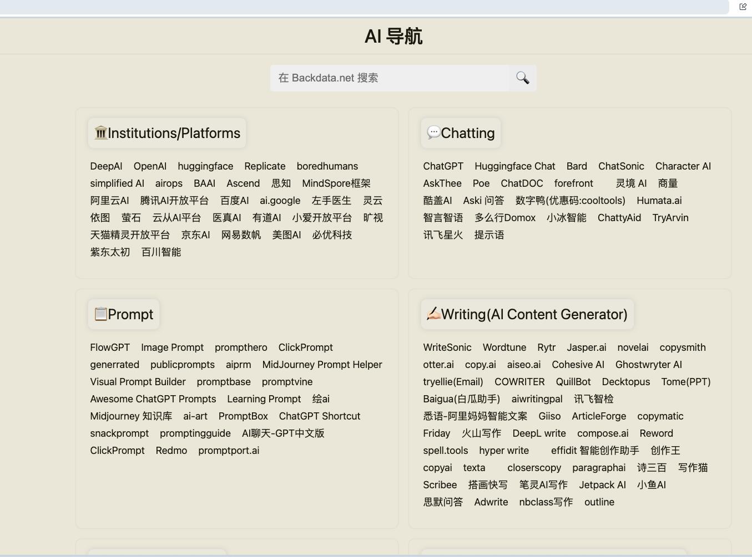Viewport: 752px width, 557px height.
Task: Open the ChatGPT link
Action: (443, 166)
